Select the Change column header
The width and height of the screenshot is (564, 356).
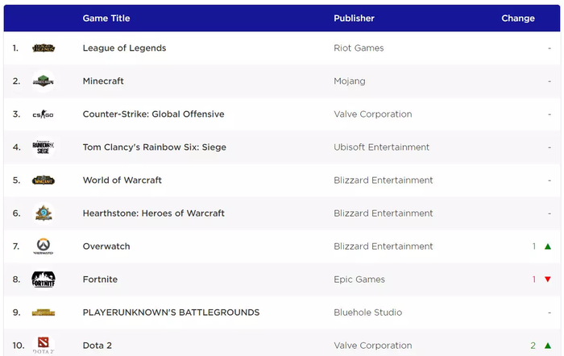[518, 19]
